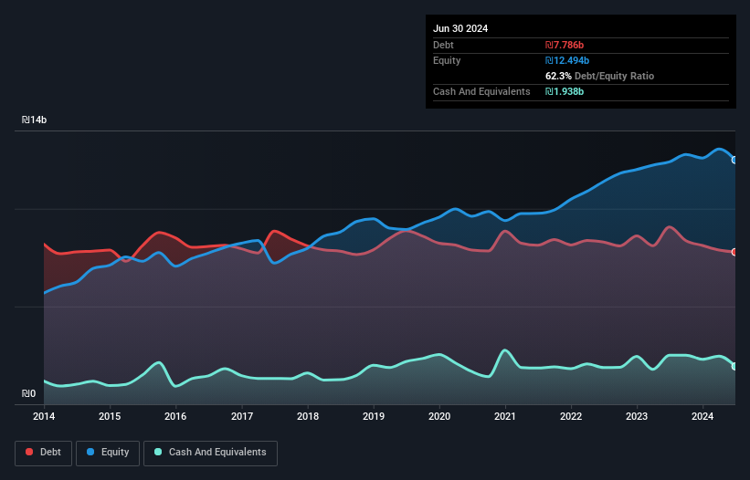Screen dimensions: 750x480
Task: Toggle the Equity legend button
Action: pyautogui.click(x=108, y=453)
